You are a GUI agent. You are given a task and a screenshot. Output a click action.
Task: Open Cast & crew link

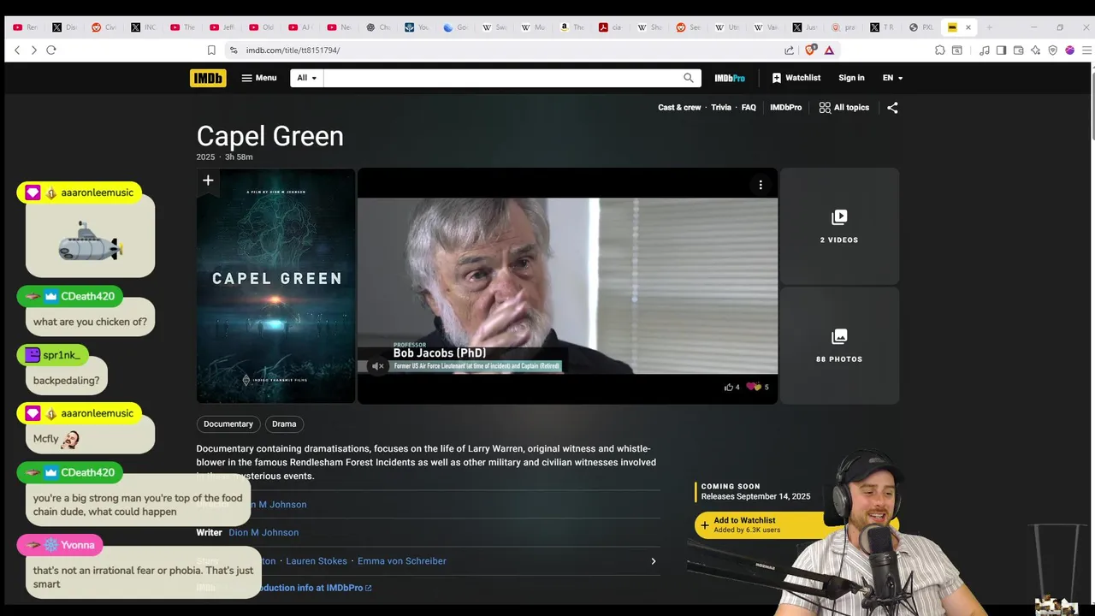679,108
